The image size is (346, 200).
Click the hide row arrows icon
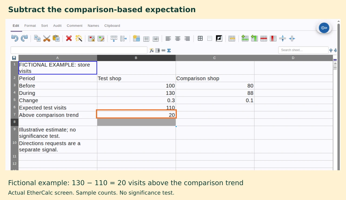pos(282,38)
